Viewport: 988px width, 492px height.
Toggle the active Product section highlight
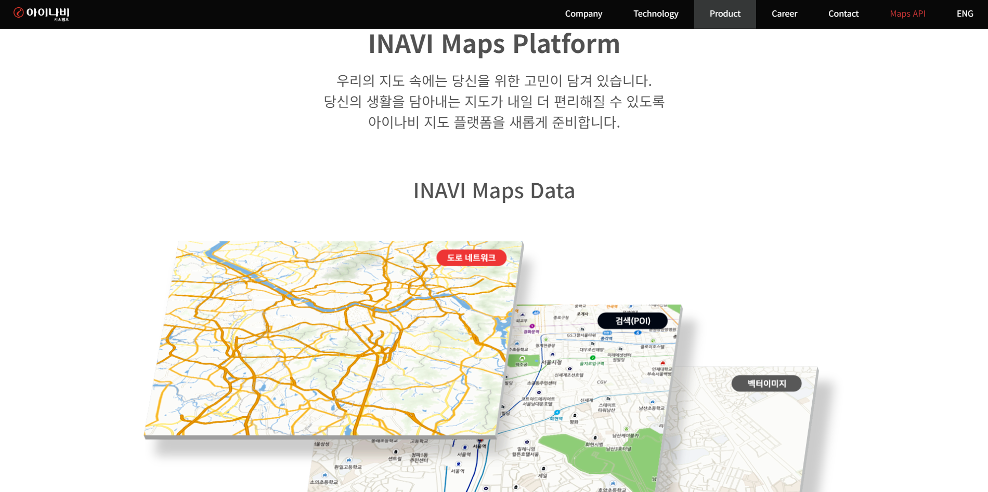[725, 14]
